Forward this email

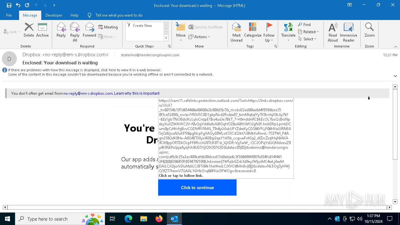(x=89, y=30)
